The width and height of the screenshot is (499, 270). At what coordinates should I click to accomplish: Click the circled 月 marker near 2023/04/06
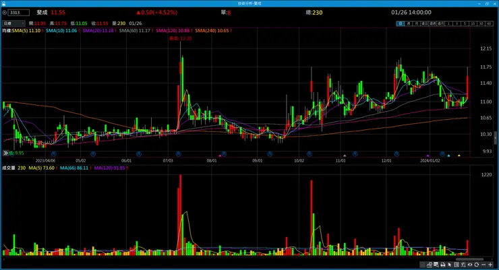click(x=53, y=154)
